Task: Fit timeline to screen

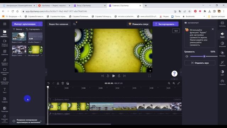Action: tap(179, 83)
